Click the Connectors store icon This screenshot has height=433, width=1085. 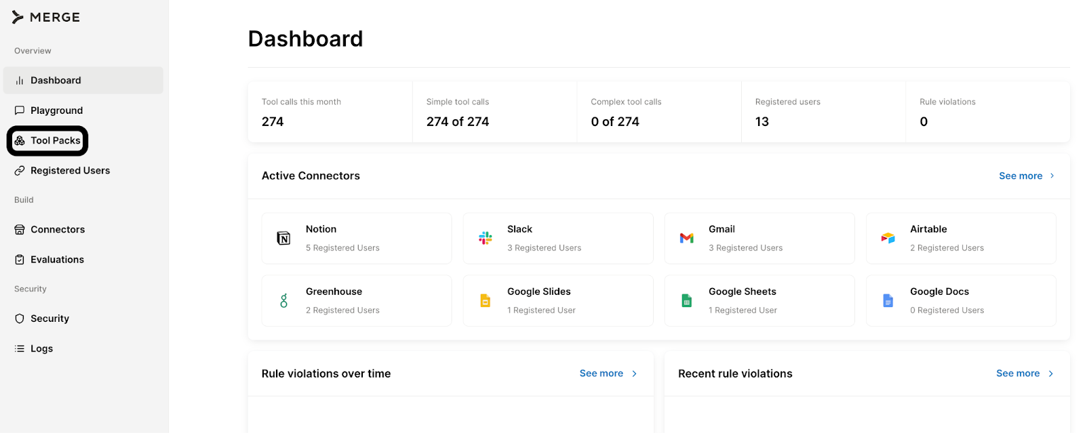20,230
